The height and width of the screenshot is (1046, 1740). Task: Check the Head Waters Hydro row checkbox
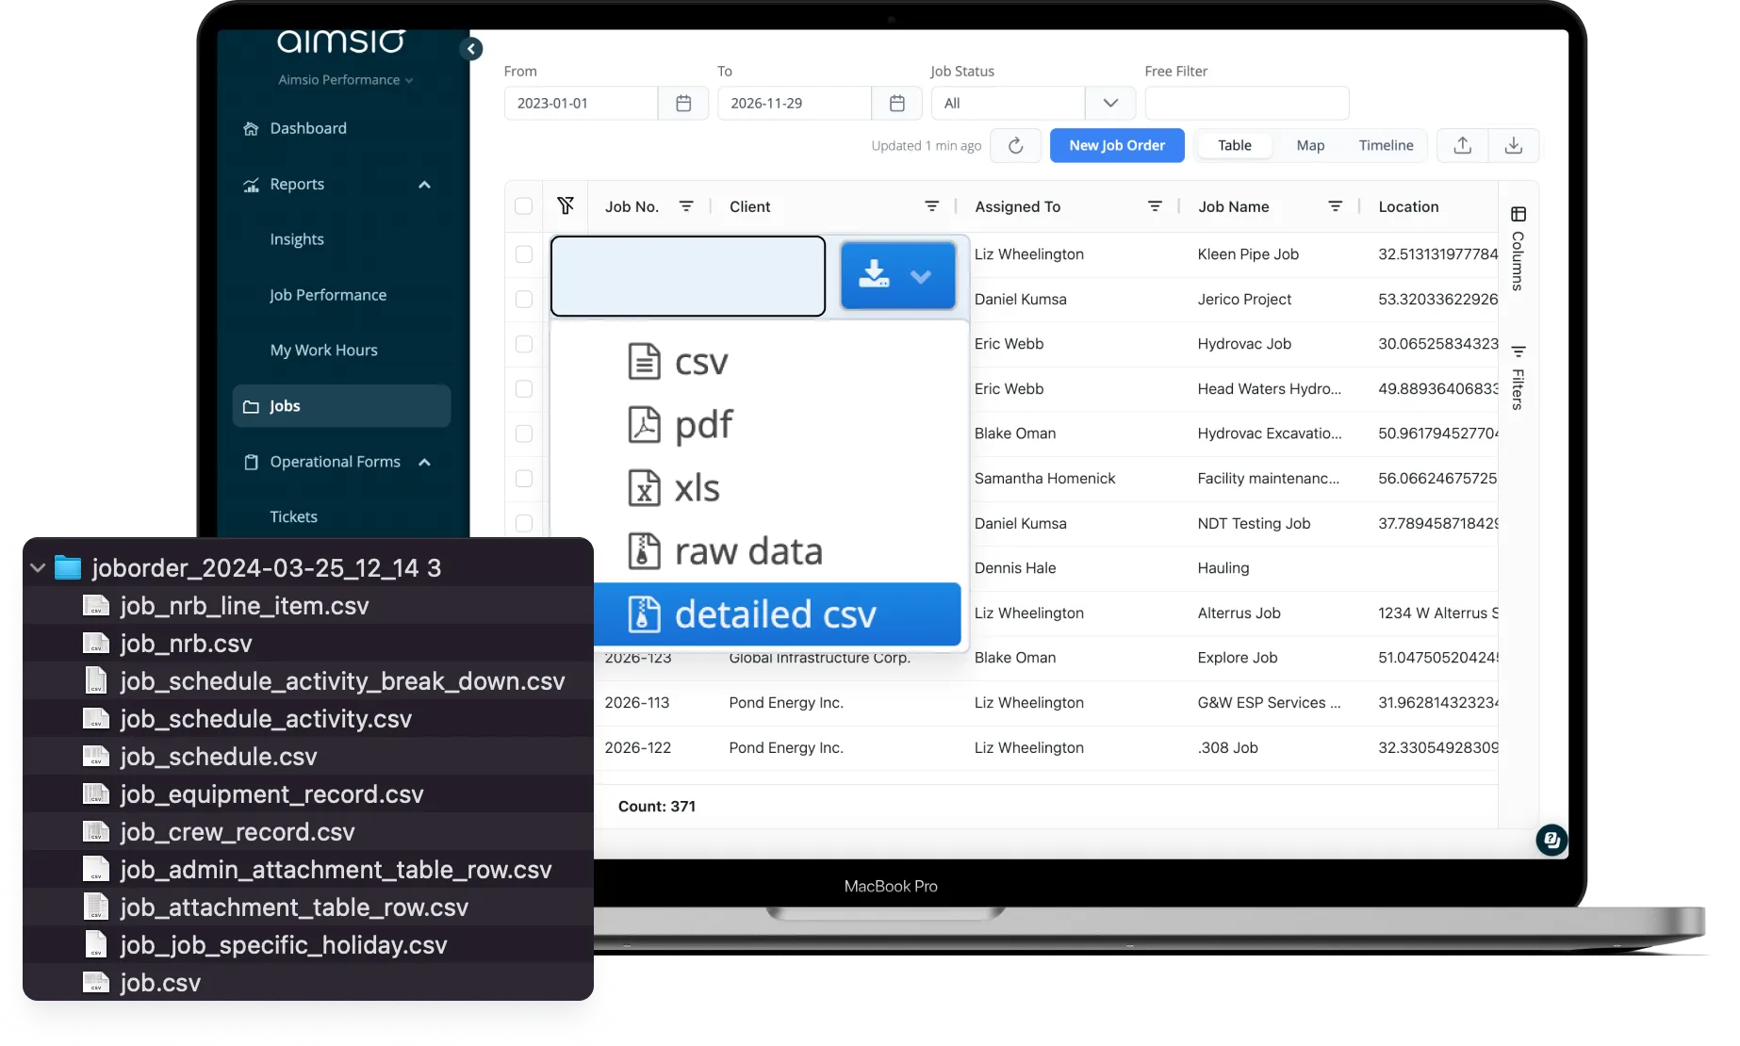click(x=524, y=388)
